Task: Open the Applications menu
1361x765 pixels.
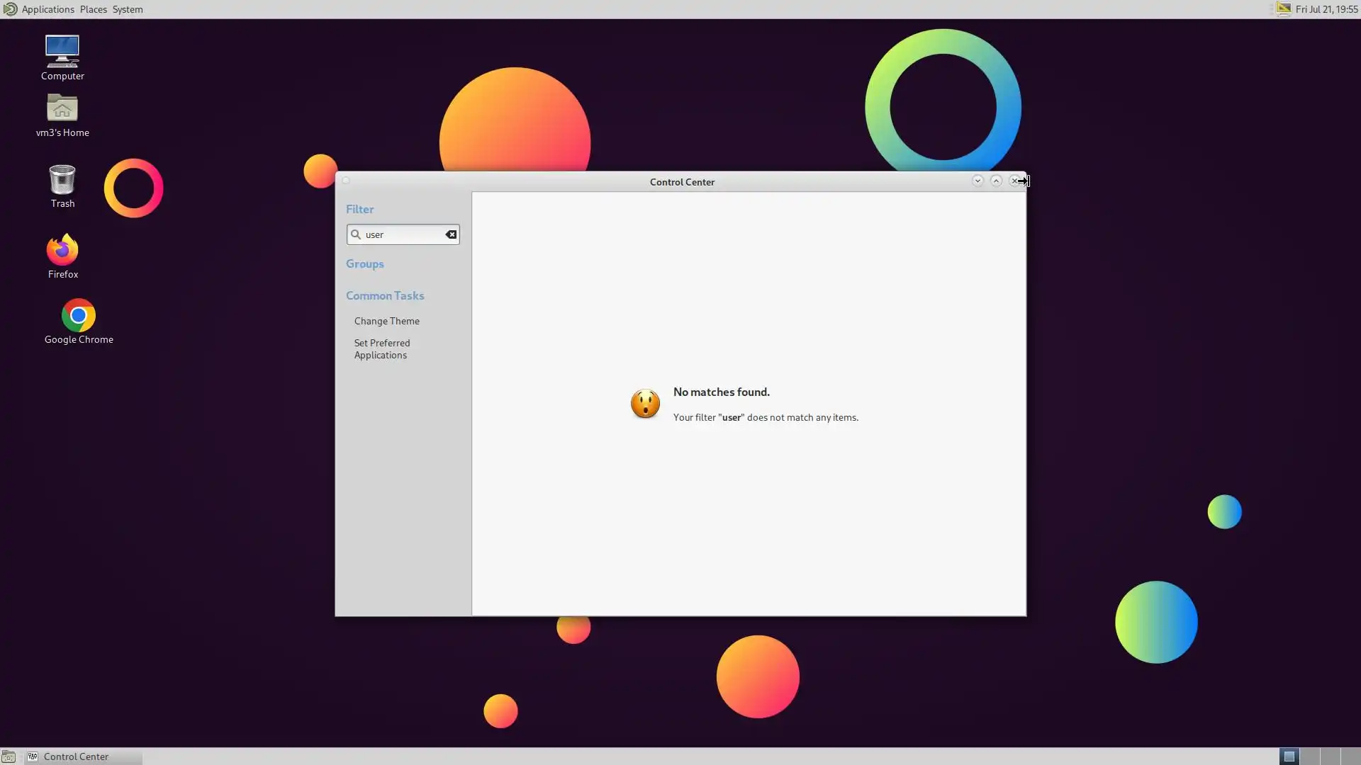Action: point(47,9)
